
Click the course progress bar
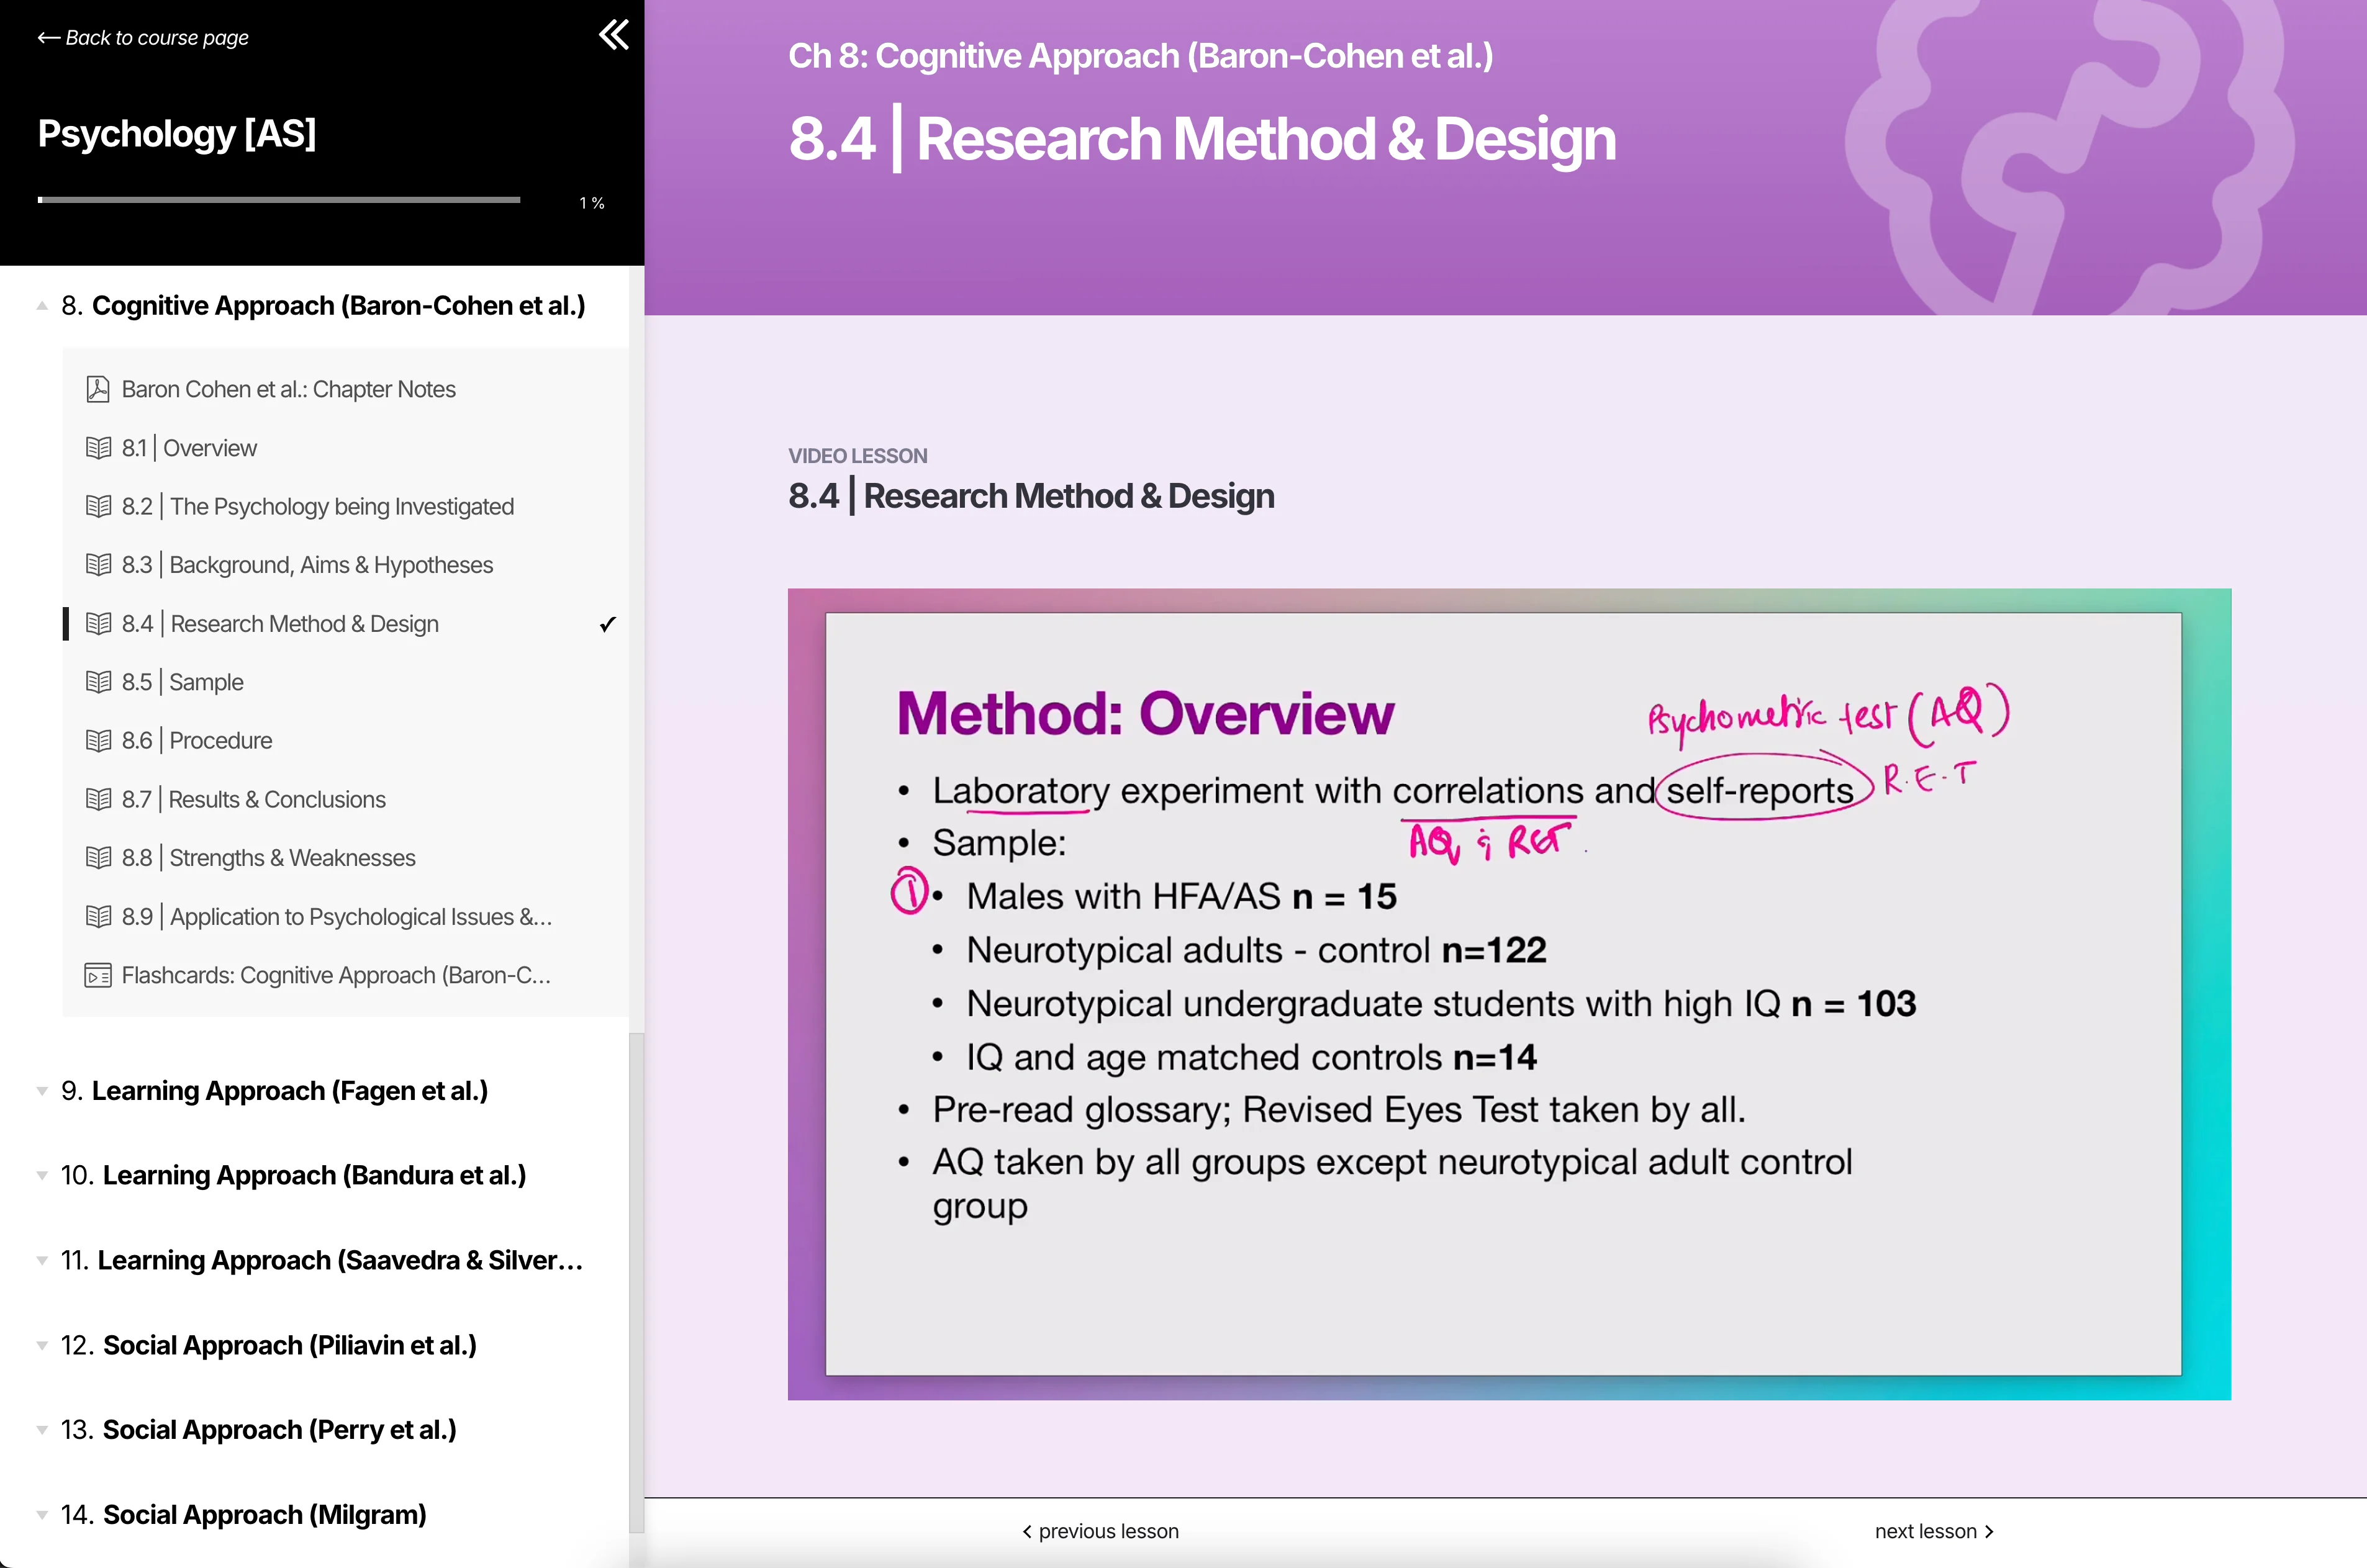point(279,200)
